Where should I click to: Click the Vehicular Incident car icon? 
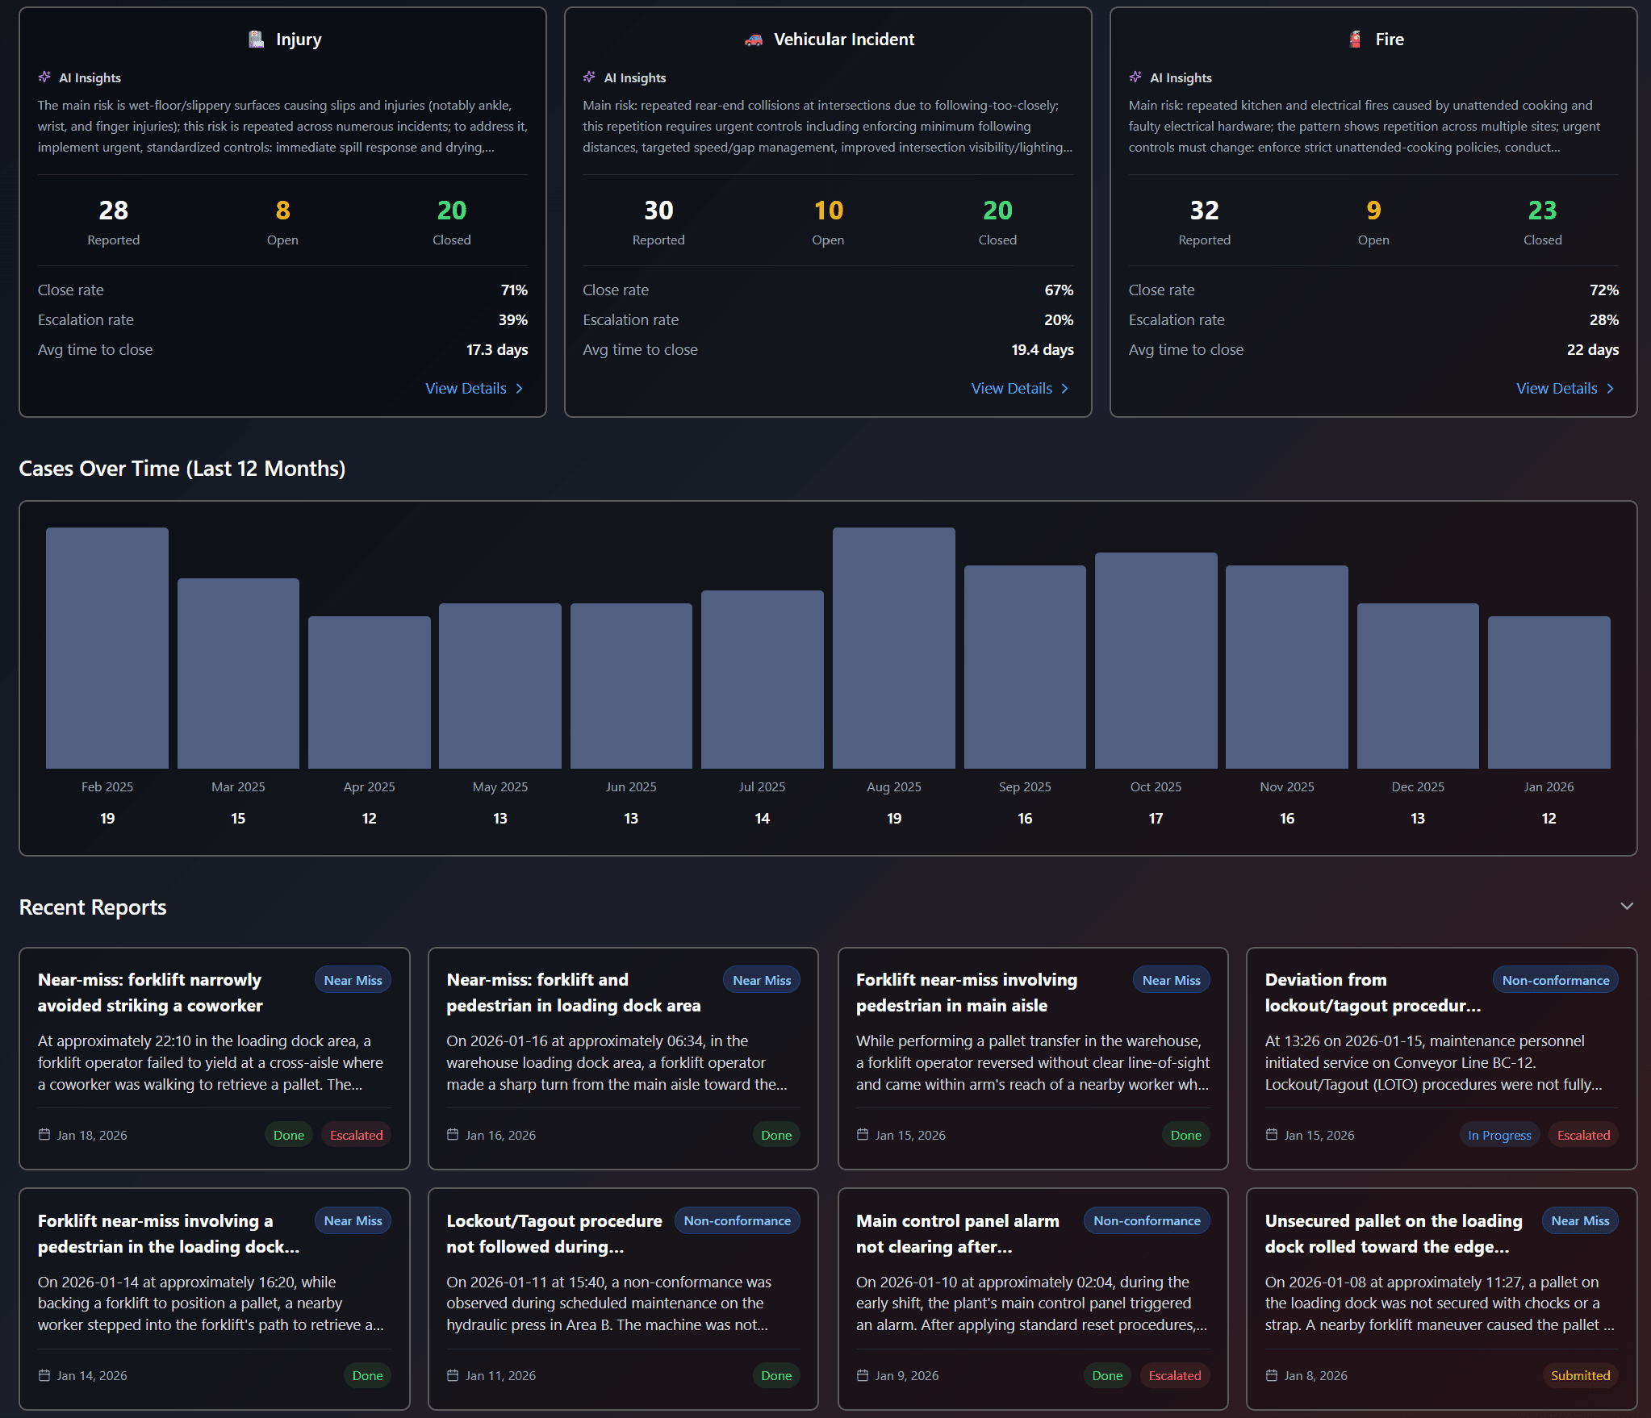point(753,38)
